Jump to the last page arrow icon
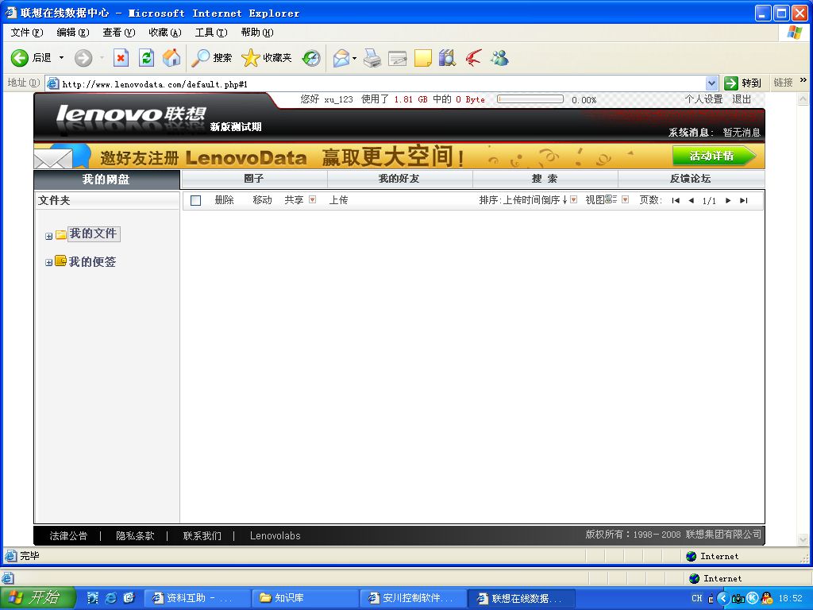The height and width of the screenshot is (610, 813). (x=743, y=201)
